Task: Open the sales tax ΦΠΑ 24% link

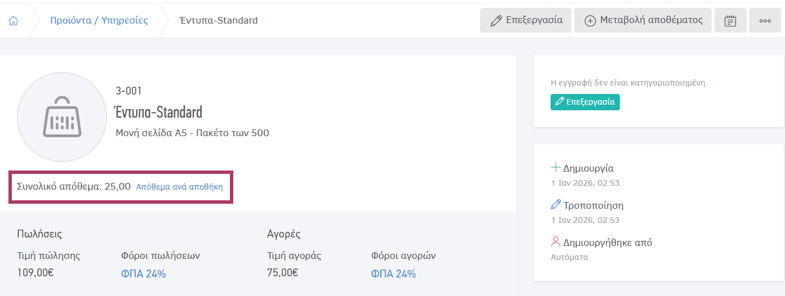Action: click(143, 274)
